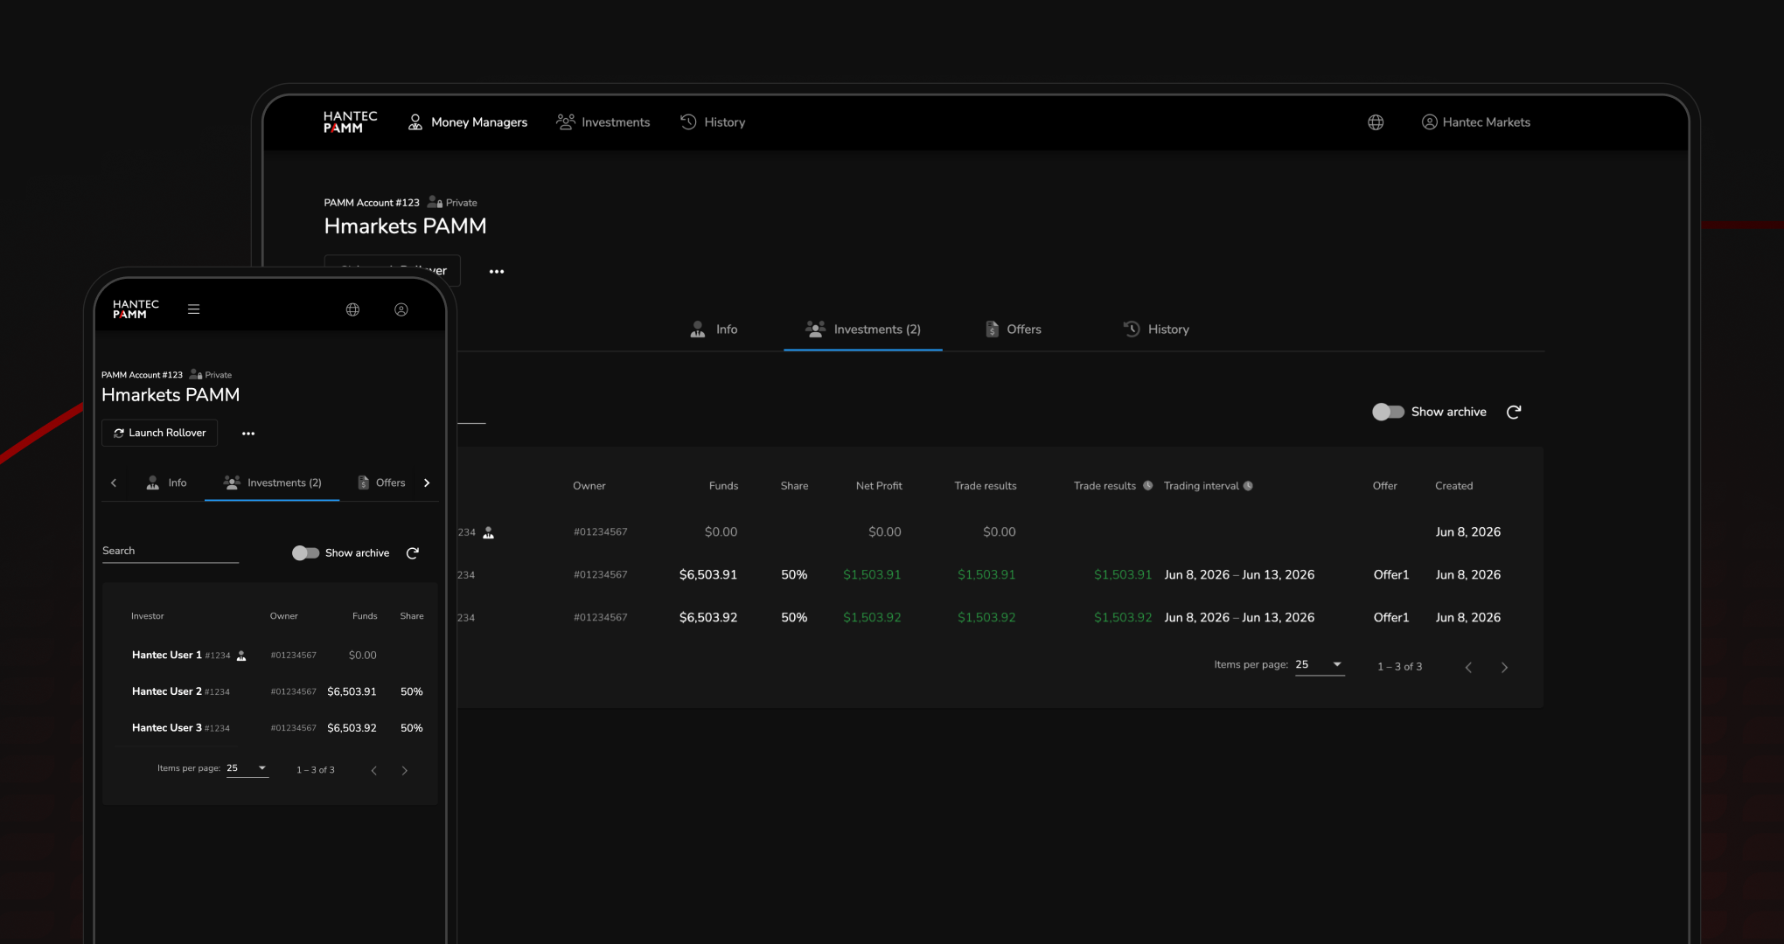
Task: Open Items per page dropdown in mobile table
Action: click(x=247, y=768)
